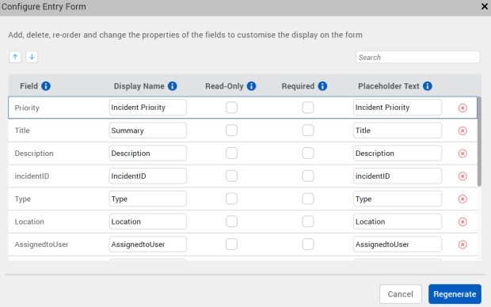The height and width of the screenshot is (307, 491).
Task: Click the info icon beside Placeholder Text
Action: point(428,86)
